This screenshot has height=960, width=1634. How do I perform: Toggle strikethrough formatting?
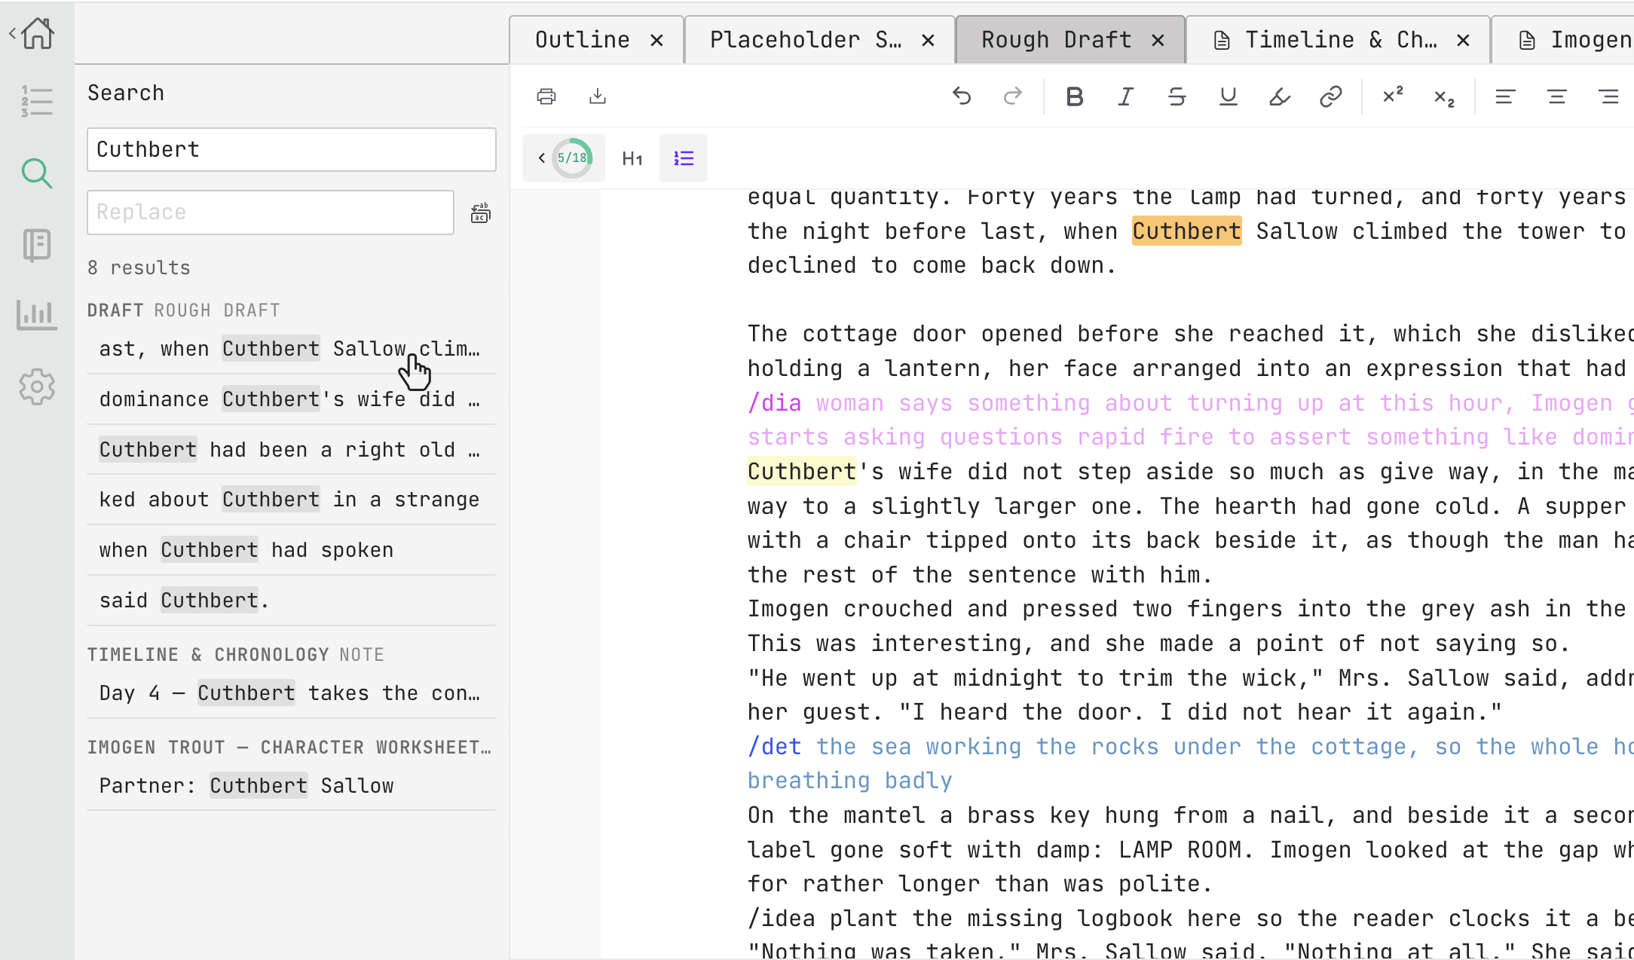point(1177,96)
